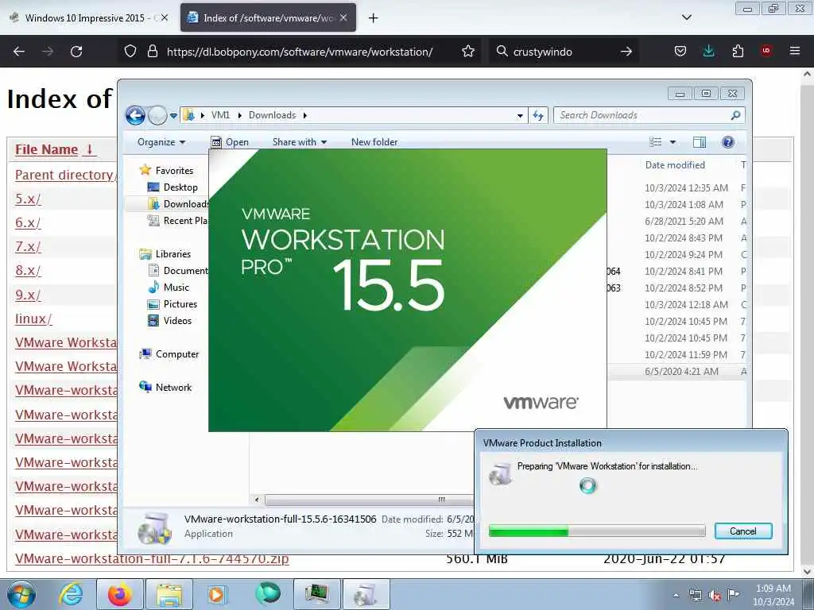Click the Explorer refresh address icon
Viewport: 814px width, 610px height.
[x=538, y=115]
